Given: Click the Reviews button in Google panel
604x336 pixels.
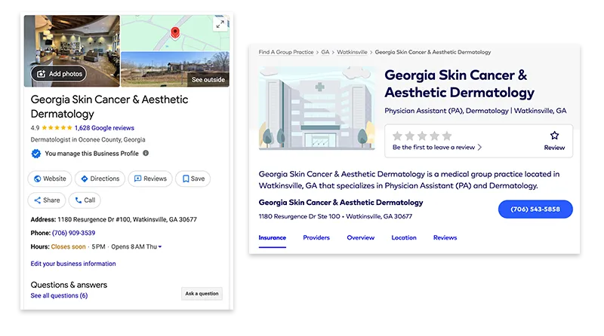Looking at the screenshot, I should point(150,179).
